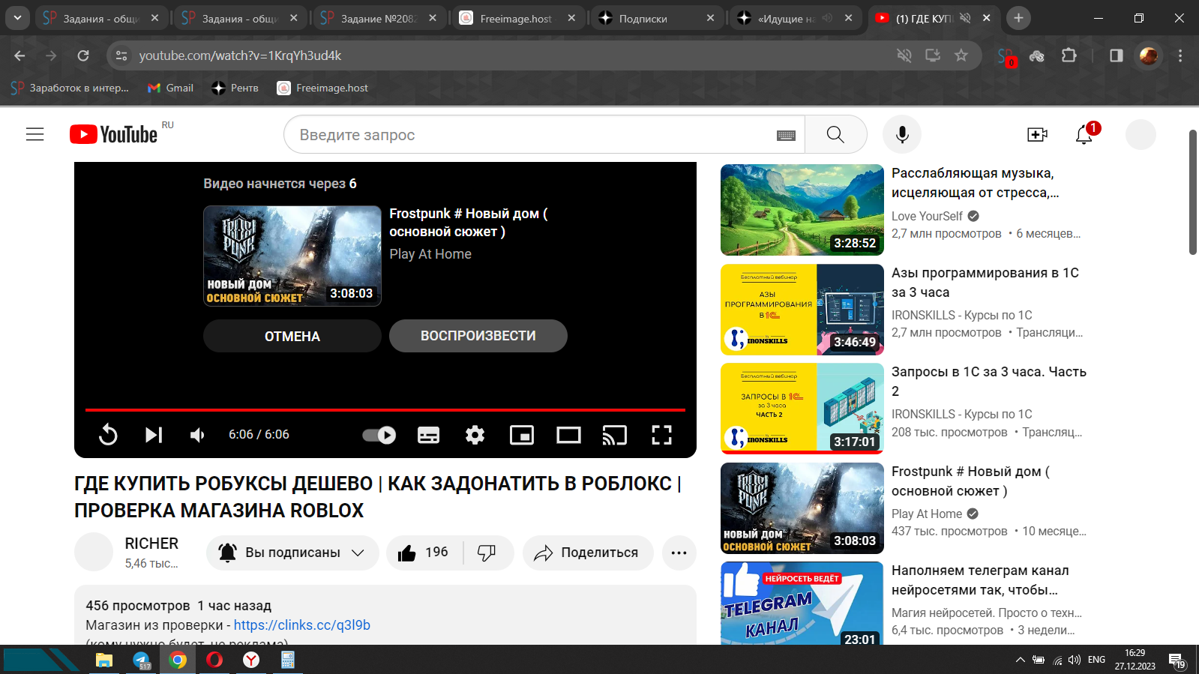
Task: Open Frostpunk thumbnail in player endscreen
Action: (292, 256)
